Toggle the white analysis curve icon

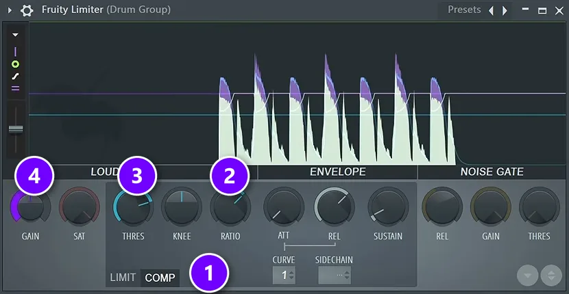coord(15,77)
